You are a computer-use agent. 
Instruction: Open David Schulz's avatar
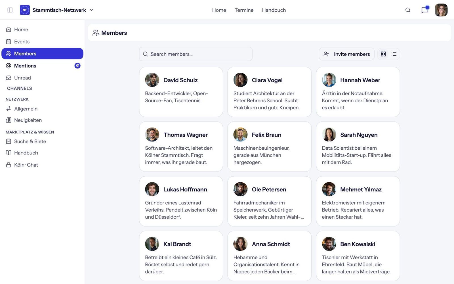152,80
